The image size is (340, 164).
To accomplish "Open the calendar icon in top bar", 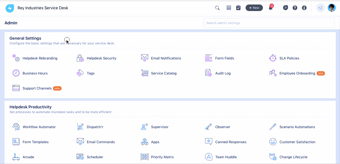I will pos(229,8).
